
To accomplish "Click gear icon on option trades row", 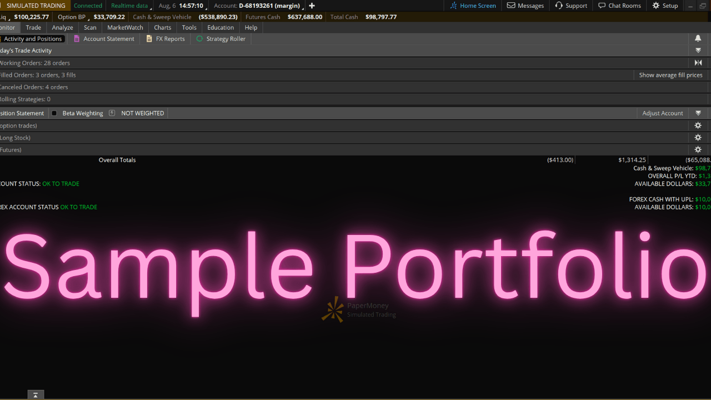I will pyautogui.click(x=698, y=126).
